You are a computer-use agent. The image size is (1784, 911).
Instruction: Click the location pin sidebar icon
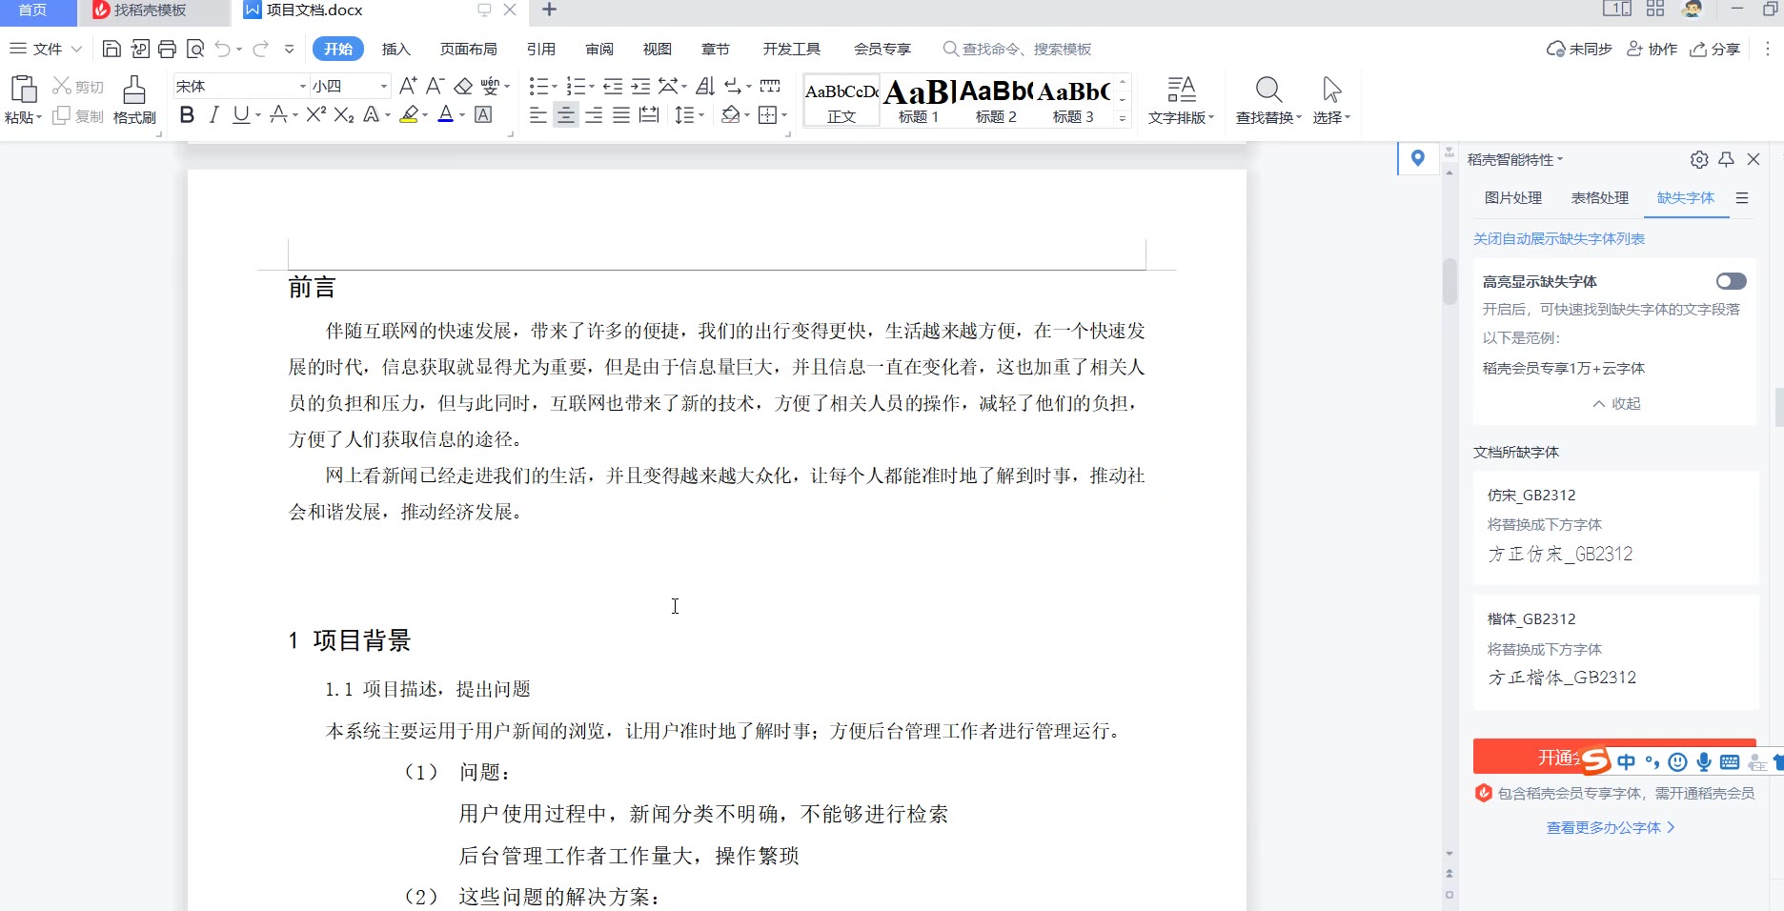(x=1418, y=158)
